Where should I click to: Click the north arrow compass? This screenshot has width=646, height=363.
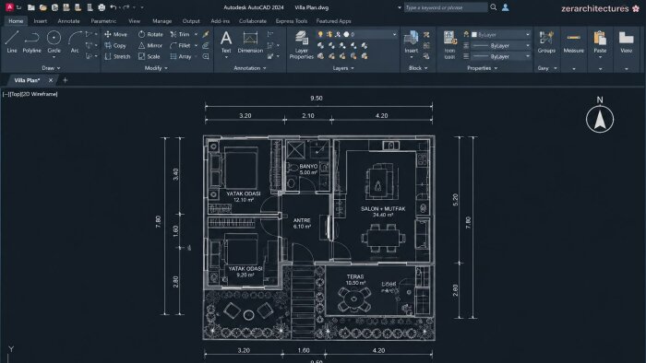(x=600, y=119)
